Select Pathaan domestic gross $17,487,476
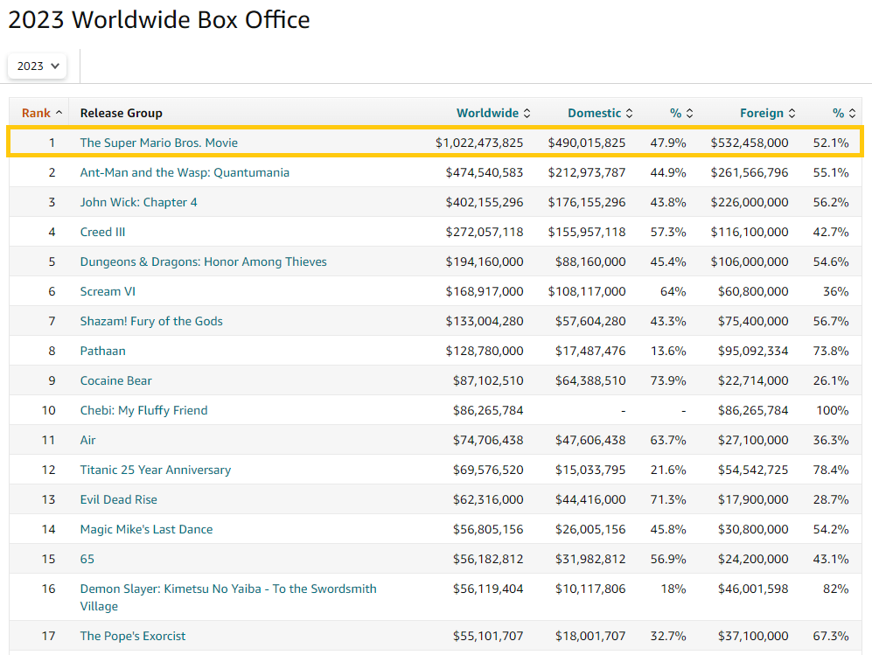Image resolution: width=872 pixels, height=655 pixels. coord(590,351)
